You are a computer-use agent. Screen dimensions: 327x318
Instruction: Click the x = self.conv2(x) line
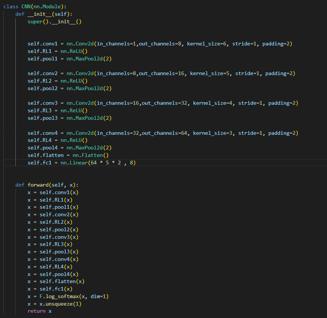click(53, 215)
